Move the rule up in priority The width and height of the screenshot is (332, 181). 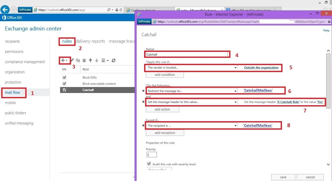(90, 60)
